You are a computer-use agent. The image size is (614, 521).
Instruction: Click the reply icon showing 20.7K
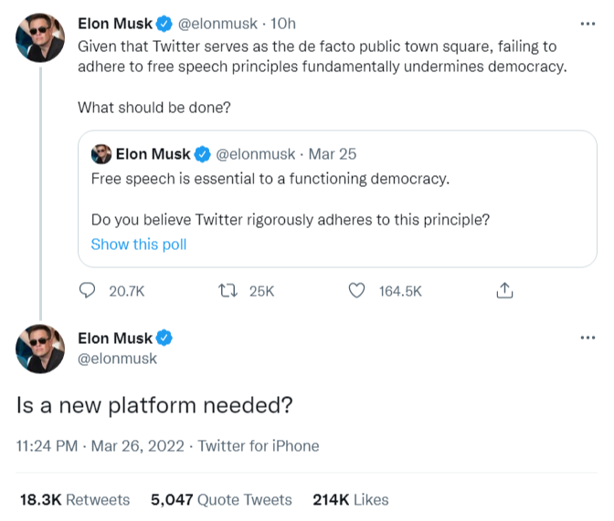coord(87,291)
